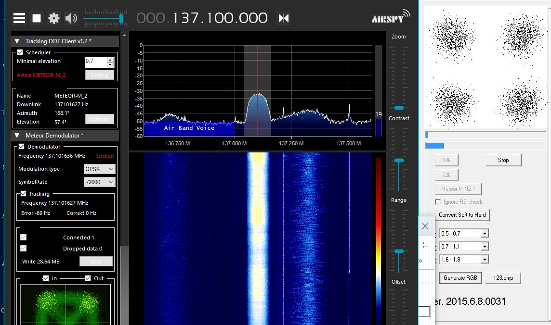Click downlink value 137101627 Hz
Viewport: 551px width, 325px height.
(x=71, y=104)
